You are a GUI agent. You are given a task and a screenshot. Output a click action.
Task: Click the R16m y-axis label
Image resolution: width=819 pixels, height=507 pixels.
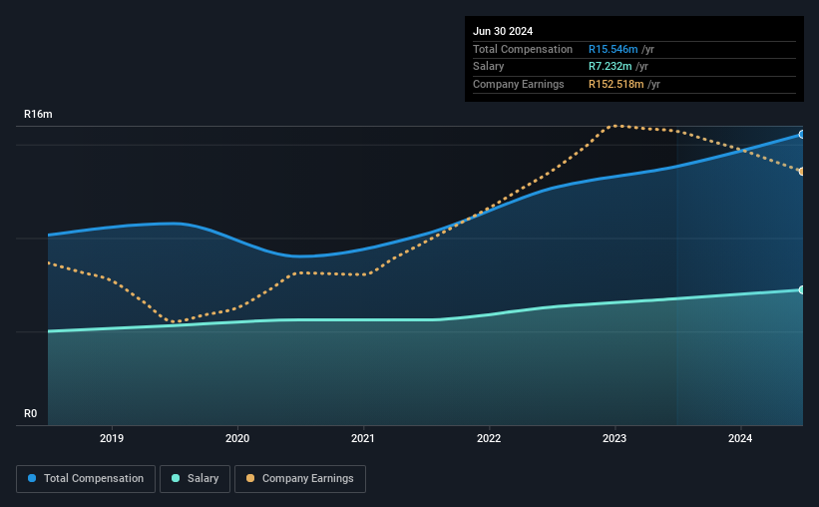pyautogui.click(x=38, y=114)
